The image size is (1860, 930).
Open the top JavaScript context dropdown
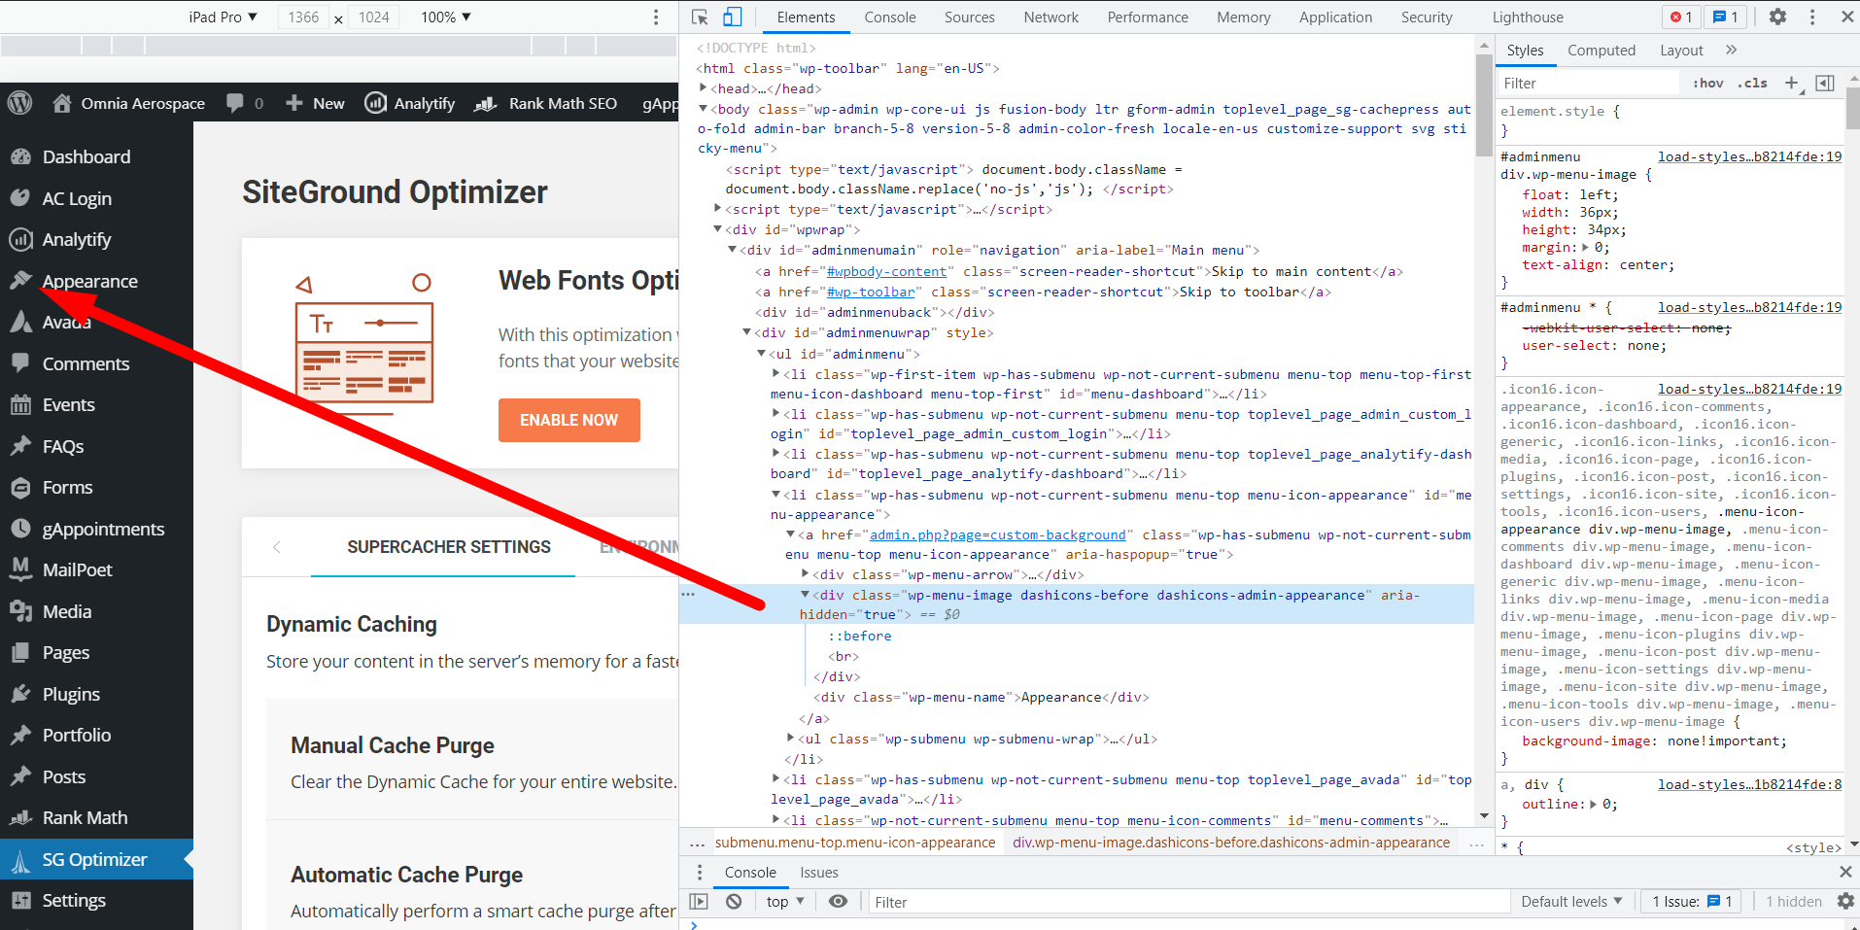coord(785,902)
